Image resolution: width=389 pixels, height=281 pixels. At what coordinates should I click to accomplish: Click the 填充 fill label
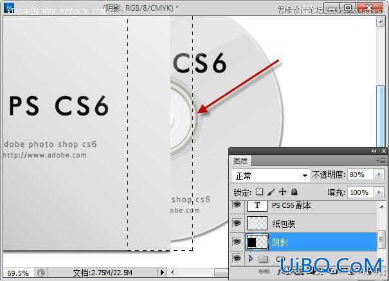pyautogui.click(x=336, y=192)
